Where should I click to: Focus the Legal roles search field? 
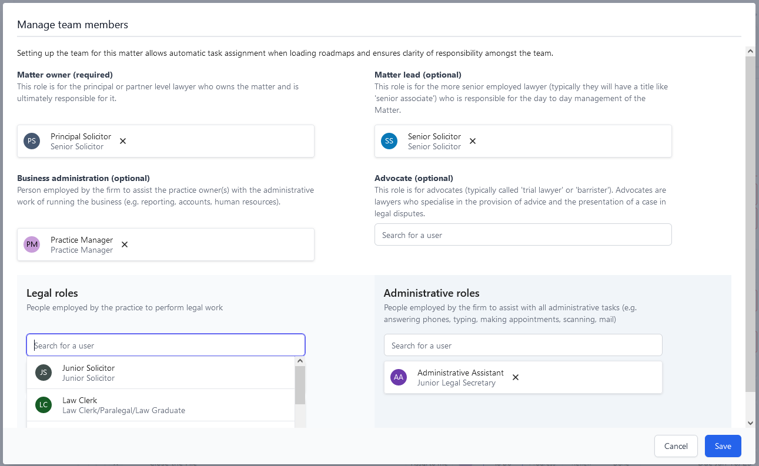click(x=166, y=346)
